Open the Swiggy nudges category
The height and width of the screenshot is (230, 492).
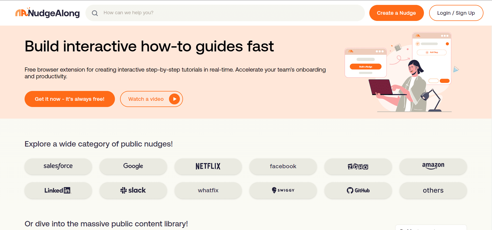click(x=283, y=190)
